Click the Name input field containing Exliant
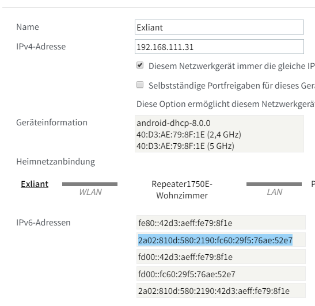 click(x=219, y=27)
